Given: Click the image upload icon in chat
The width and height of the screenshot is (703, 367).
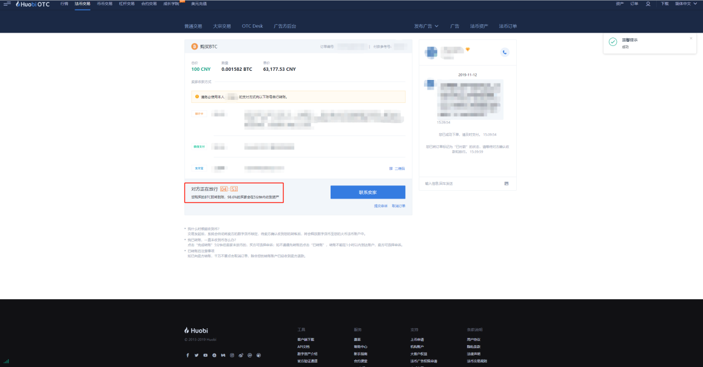Looking at the screenshot, I should [x=506, y=183].
